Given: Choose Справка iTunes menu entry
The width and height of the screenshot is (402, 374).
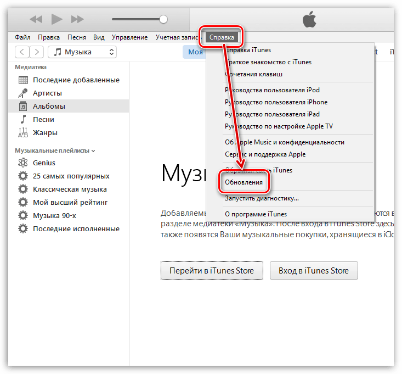Looking at the screenshot, I should [291, 50].
